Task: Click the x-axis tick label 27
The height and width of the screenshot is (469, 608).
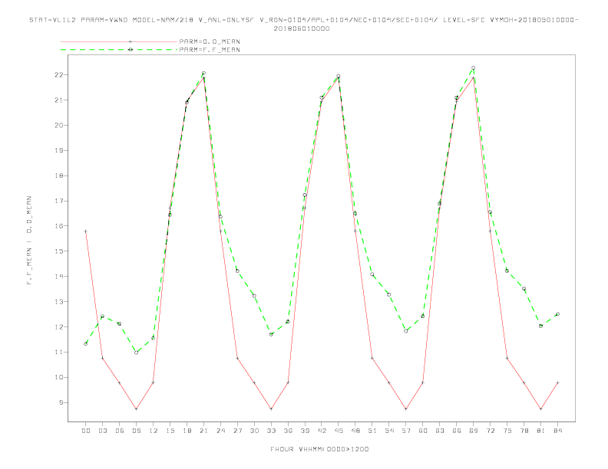Action: (237, 431)
